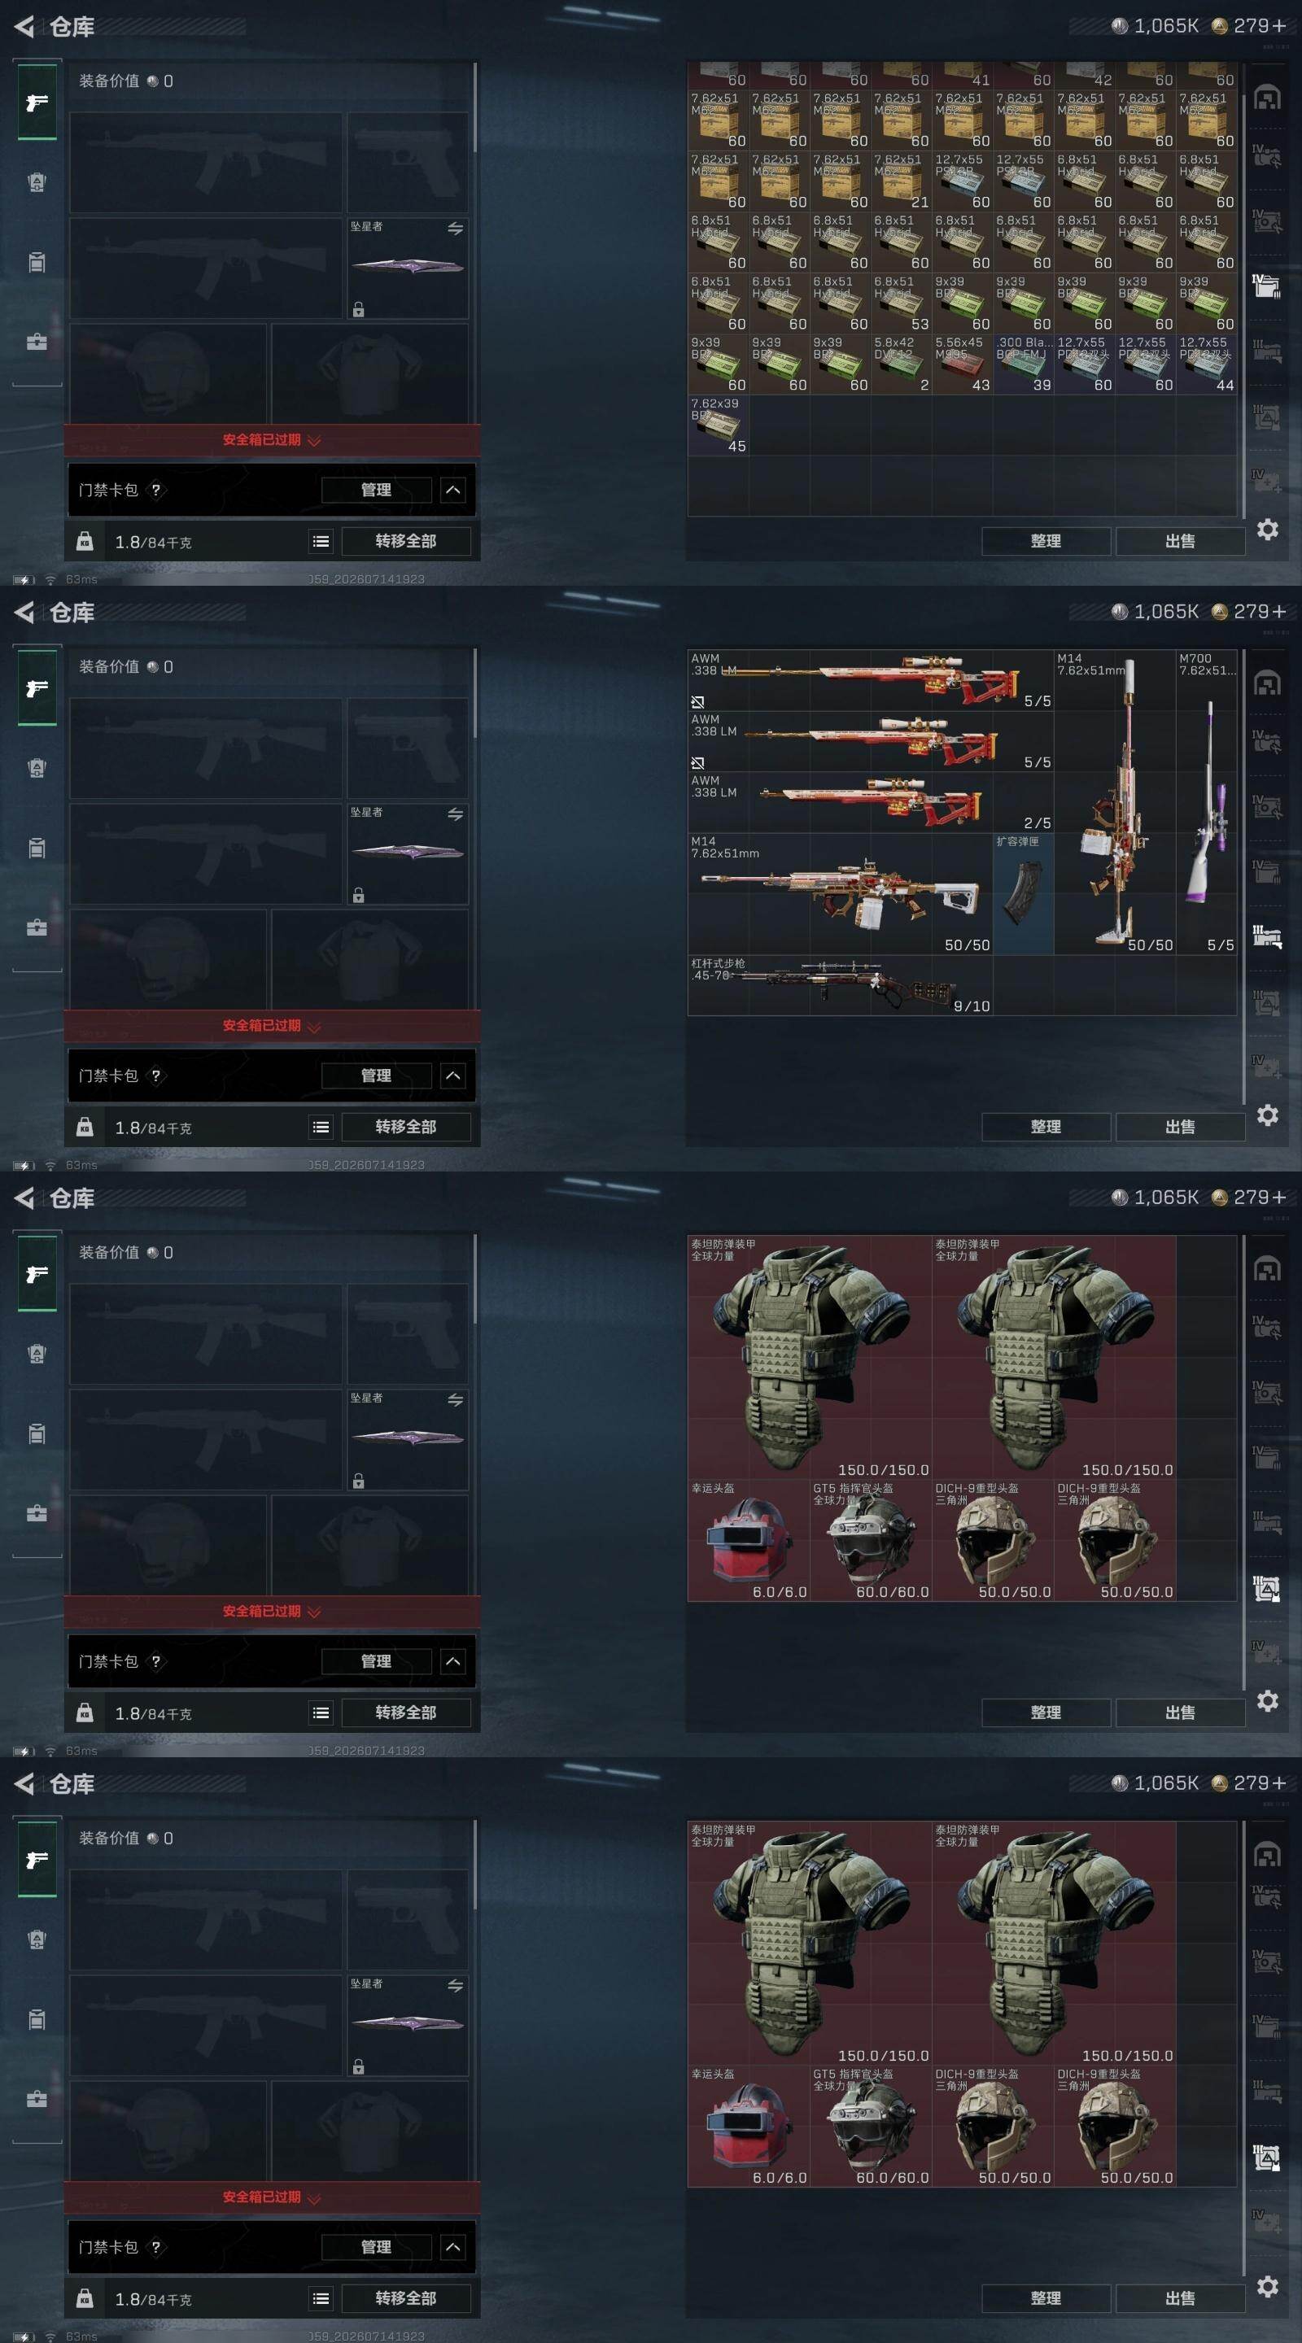Click 门禁卡包 help question mark in rifles screenshot
Viewport: 1302px width, 2343px height.
pos(155,1075)
